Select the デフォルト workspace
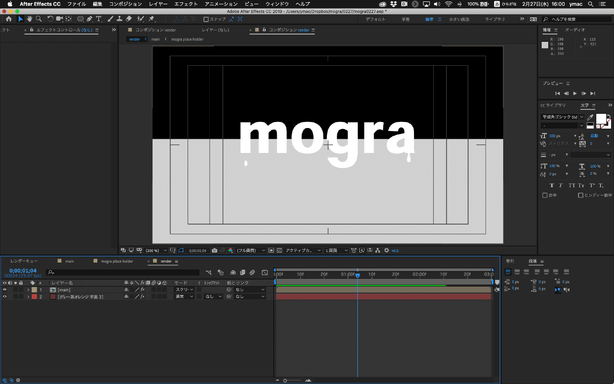This screenshot has width=614, height=384. [x=375, y=19]
